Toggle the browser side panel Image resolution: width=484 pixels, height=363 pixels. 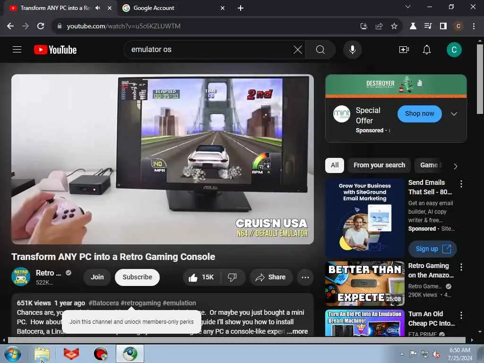tap(443, 26)
